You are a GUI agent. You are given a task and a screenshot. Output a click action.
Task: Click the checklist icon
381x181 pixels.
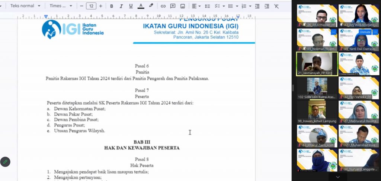click(217, 6)
